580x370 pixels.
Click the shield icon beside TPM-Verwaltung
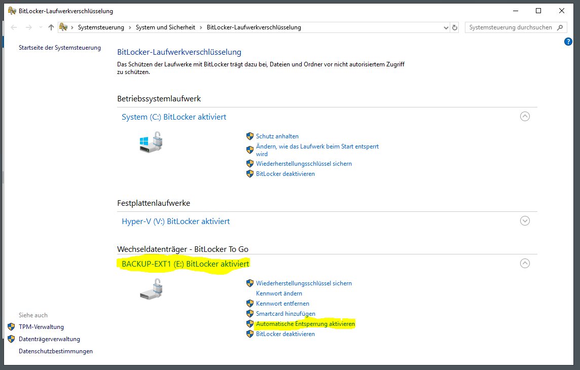click(x=11, y=327)
